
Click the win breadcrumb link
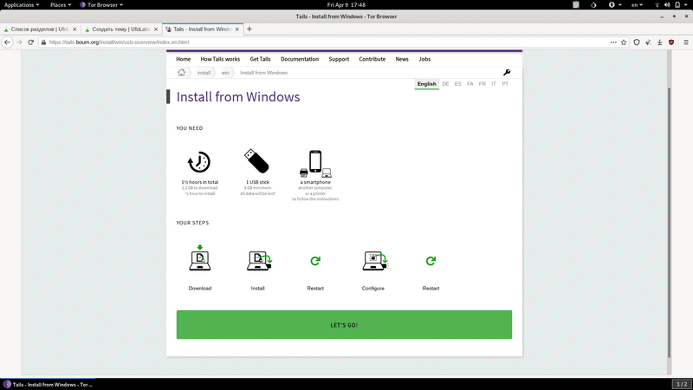[225, 73]
